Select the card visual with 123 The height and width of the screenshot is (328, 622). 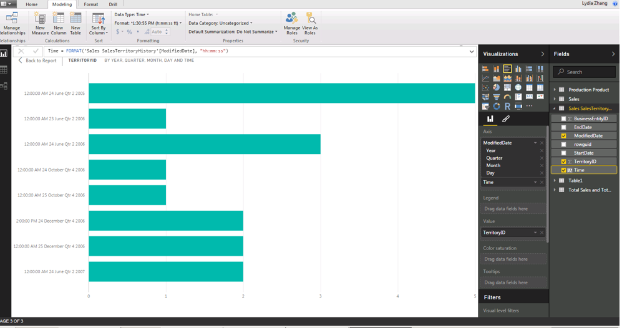(529, 97)
